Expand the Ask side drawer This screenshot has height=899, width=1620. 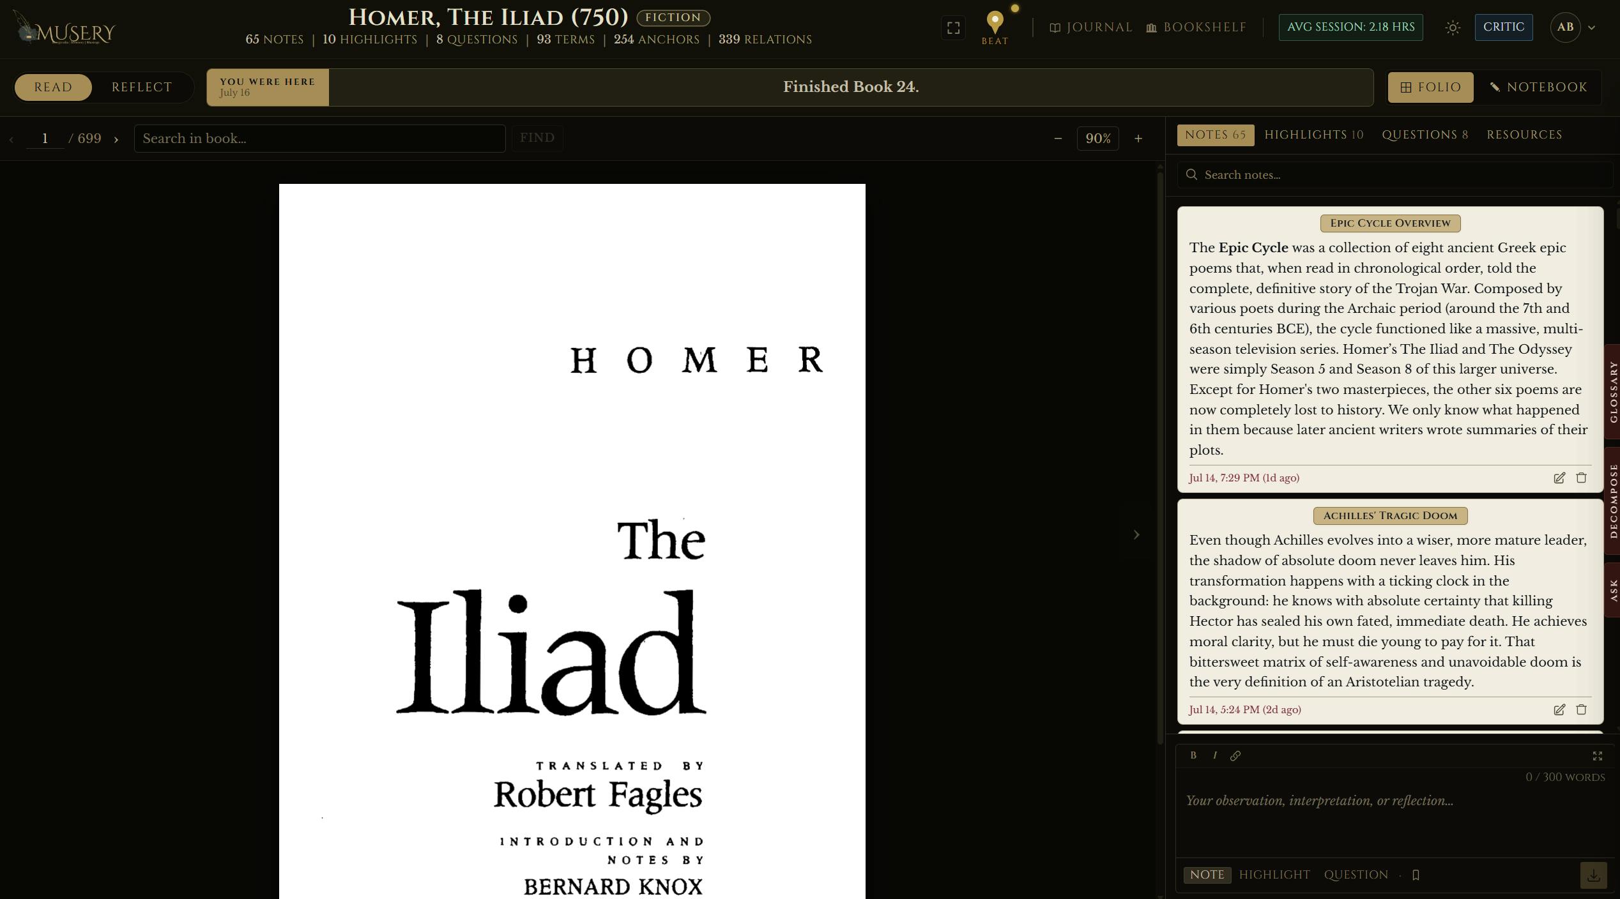coord(1613,590)
